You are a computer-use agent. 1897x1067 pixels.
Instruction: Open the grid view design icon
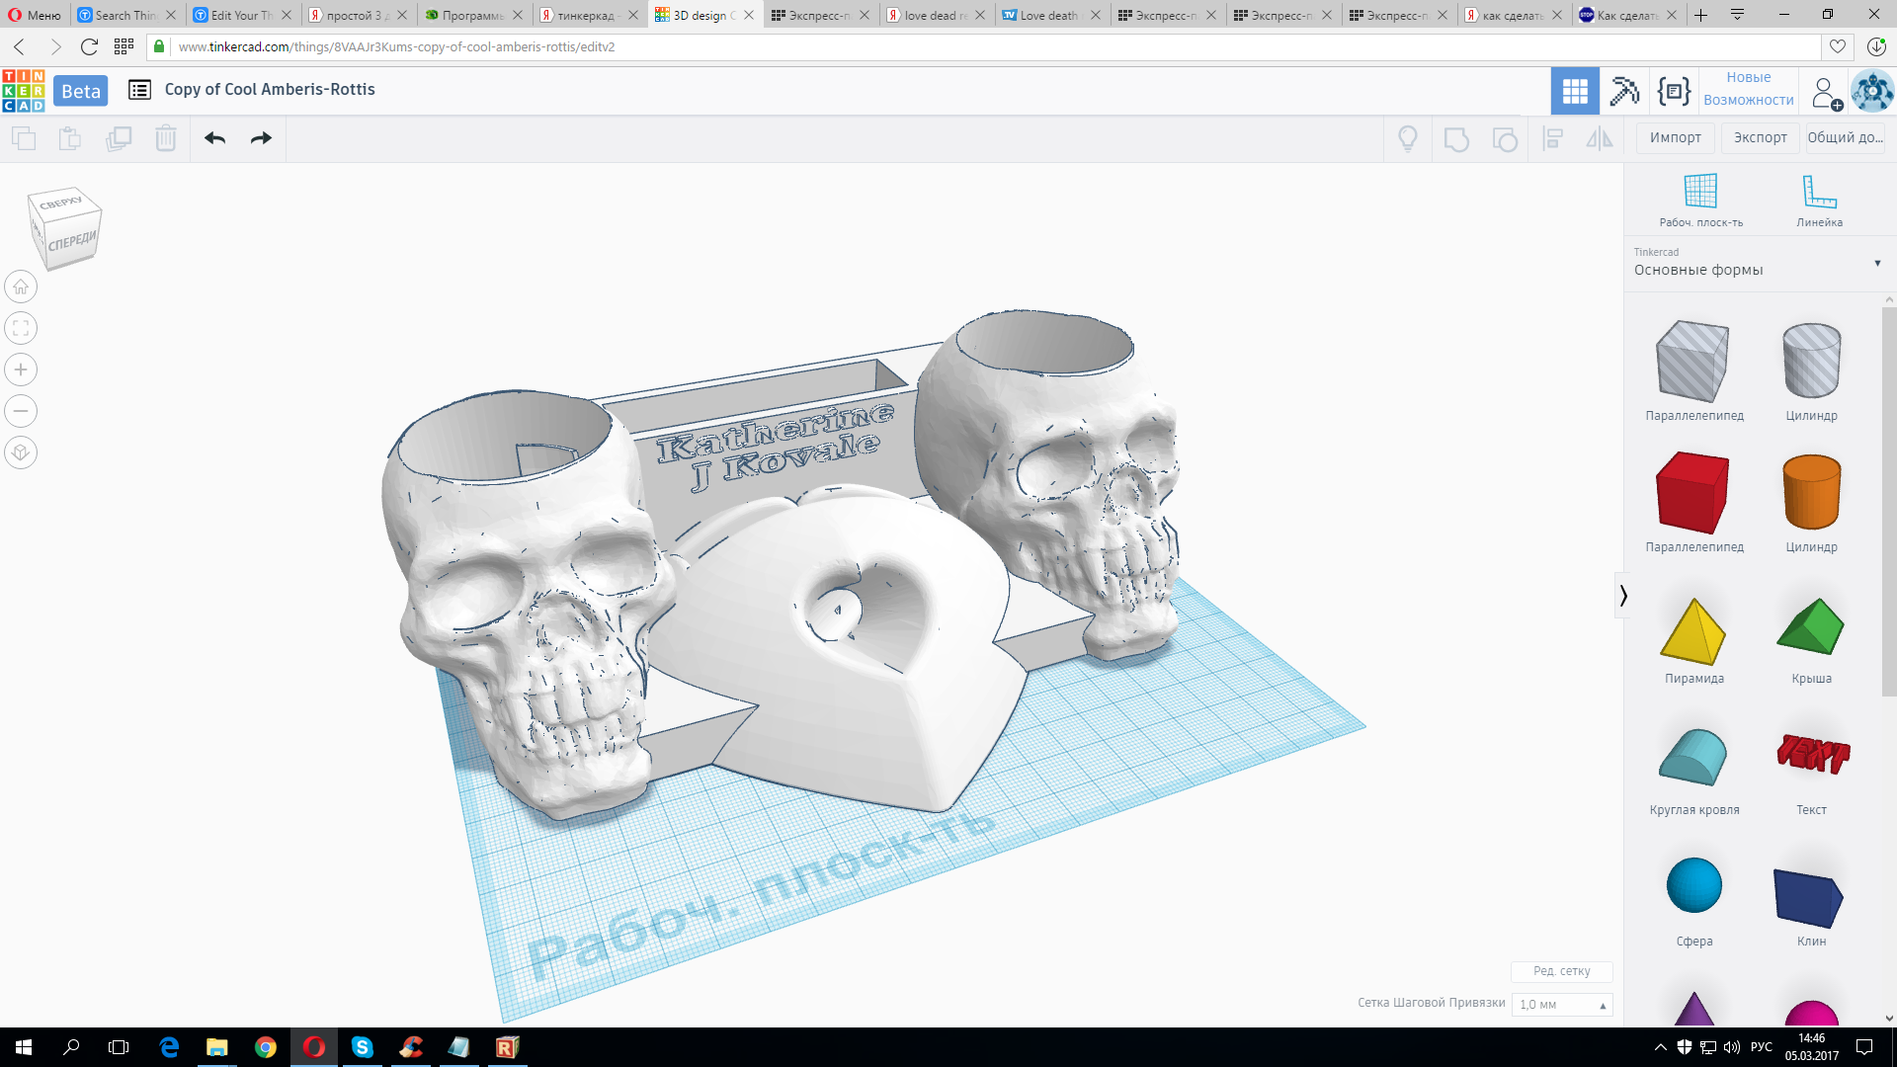click(1575, 92)
